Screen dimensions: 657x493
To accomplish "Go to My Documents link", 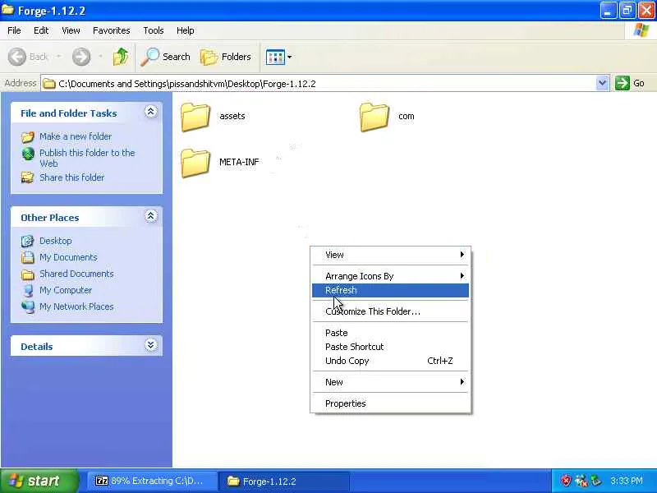I will [x=68, y=257].
